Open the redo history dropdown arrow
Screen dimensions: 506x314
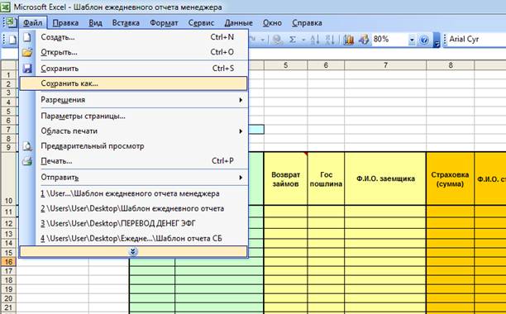tap(263, 40)
